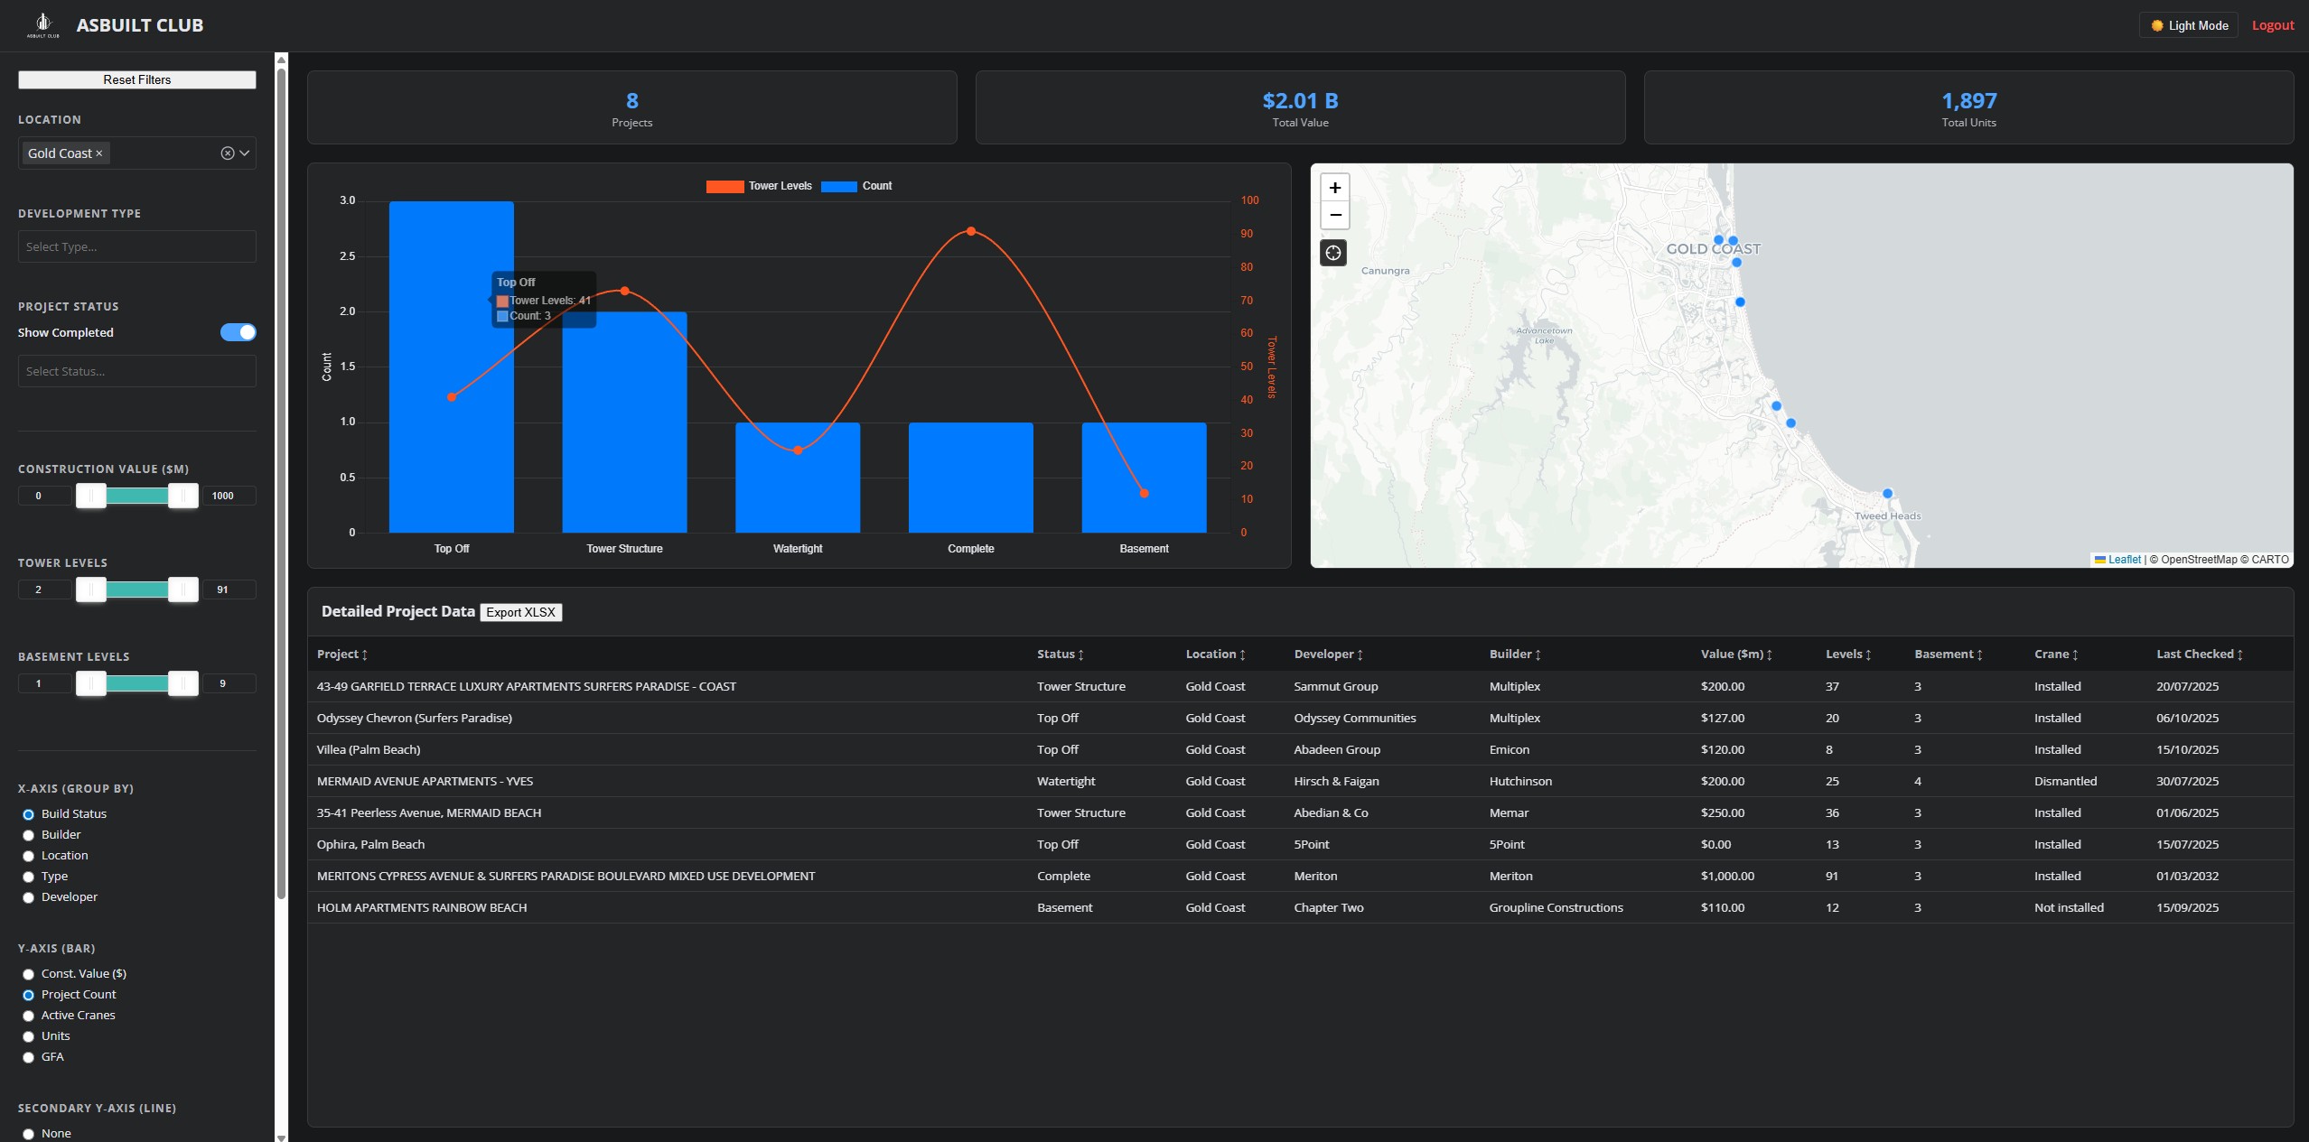Screen dimensions: 2309x1142
Task: Set bar Y-axis to Project Count
Action: (28, 995)
